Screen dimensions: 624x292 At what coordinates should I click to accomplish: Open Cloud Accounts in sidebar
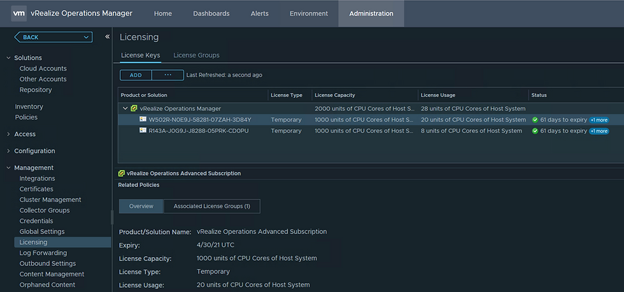[x=43, y=69]
